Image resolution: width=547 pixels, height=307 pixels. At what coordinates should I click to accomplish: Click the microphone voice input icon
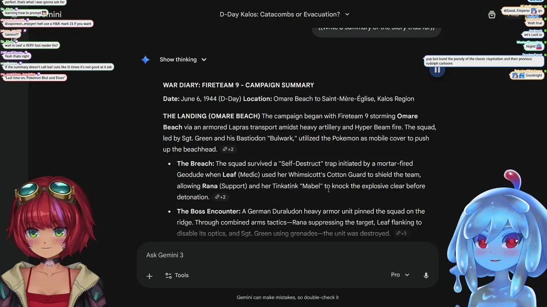(x=426, y=275)
